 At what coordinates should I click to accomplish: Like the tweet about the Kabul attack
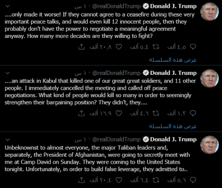(x=119, y=113)
